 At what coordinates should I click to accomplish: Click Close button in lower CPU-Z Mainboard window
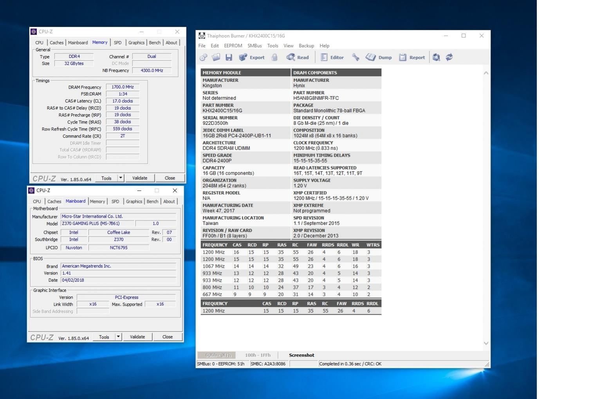(168, 337)
